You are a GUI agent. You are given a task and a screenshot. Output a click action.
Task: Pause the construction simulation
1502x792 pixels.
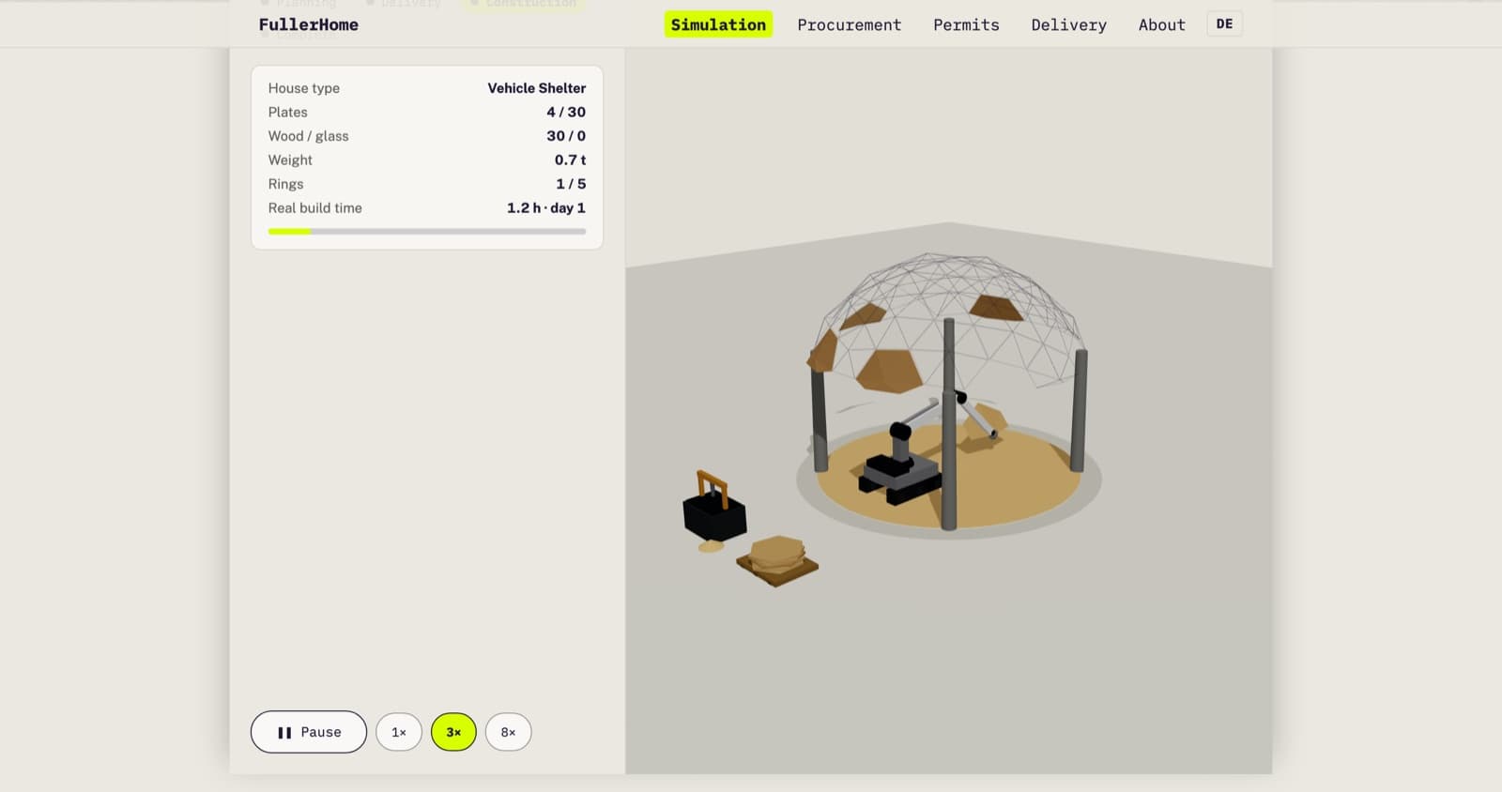click(x=309, y=732)
